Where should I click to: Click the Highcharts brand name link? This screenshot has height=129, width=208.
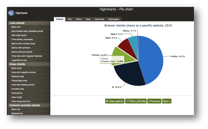tap(22, 13)
